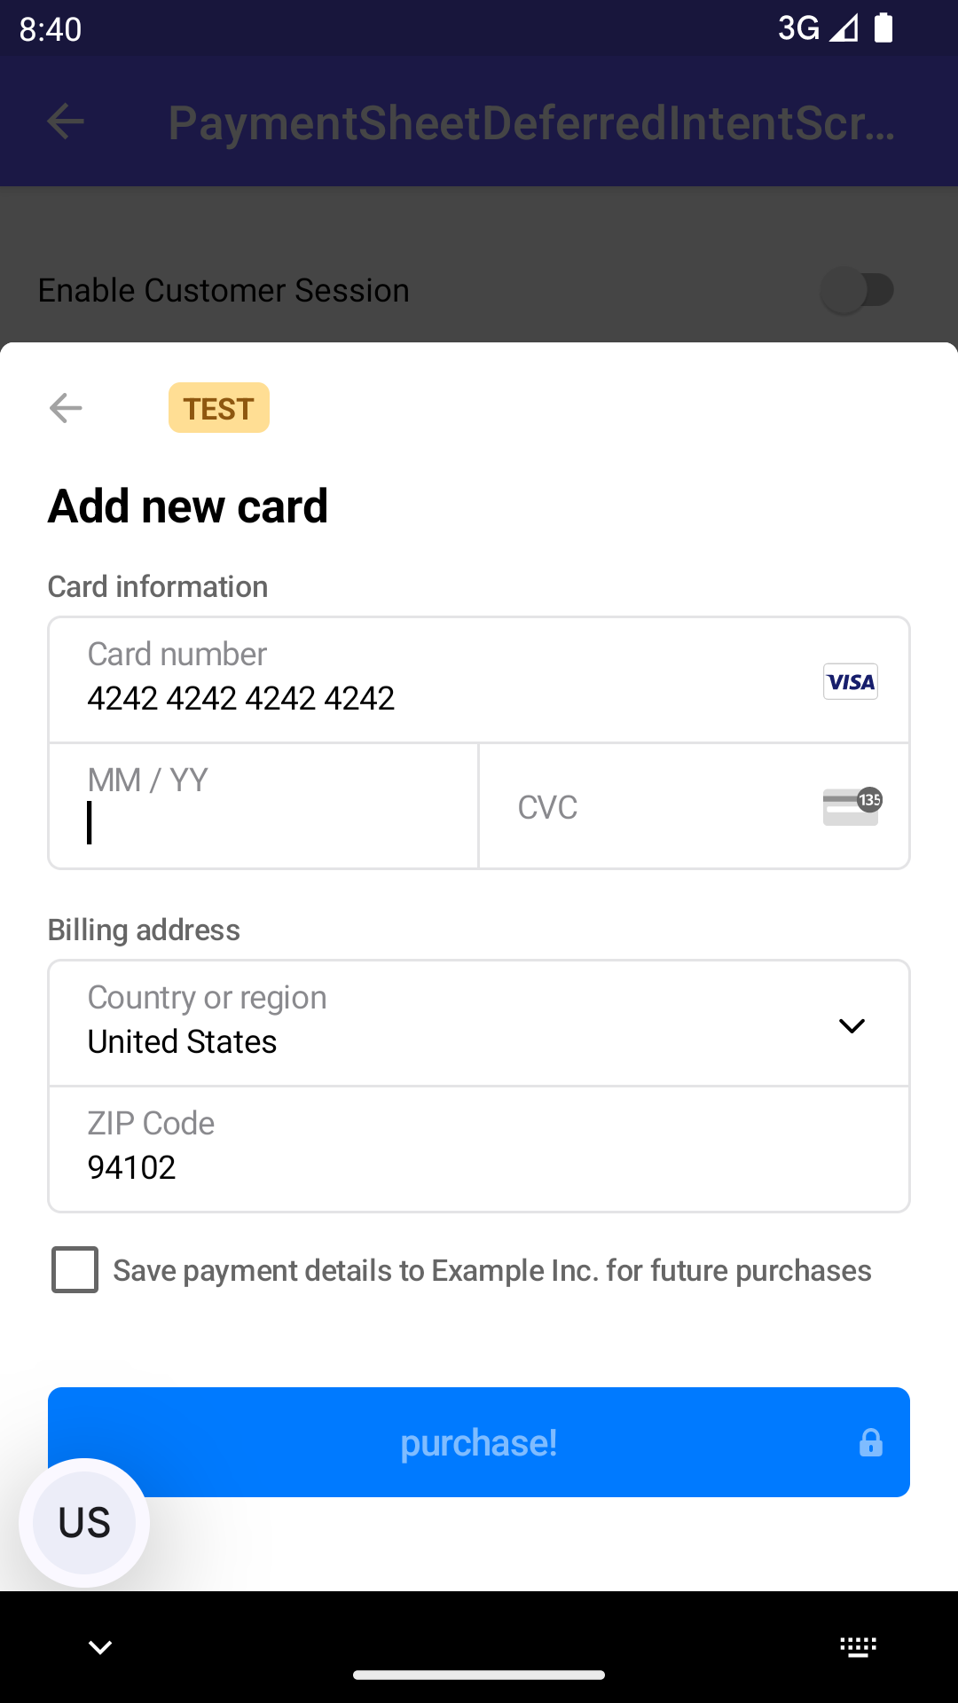This screenshot has width=958, height=1703.
Task: Focus the MM / YY expiry field
Action: [x=263, y=806]
